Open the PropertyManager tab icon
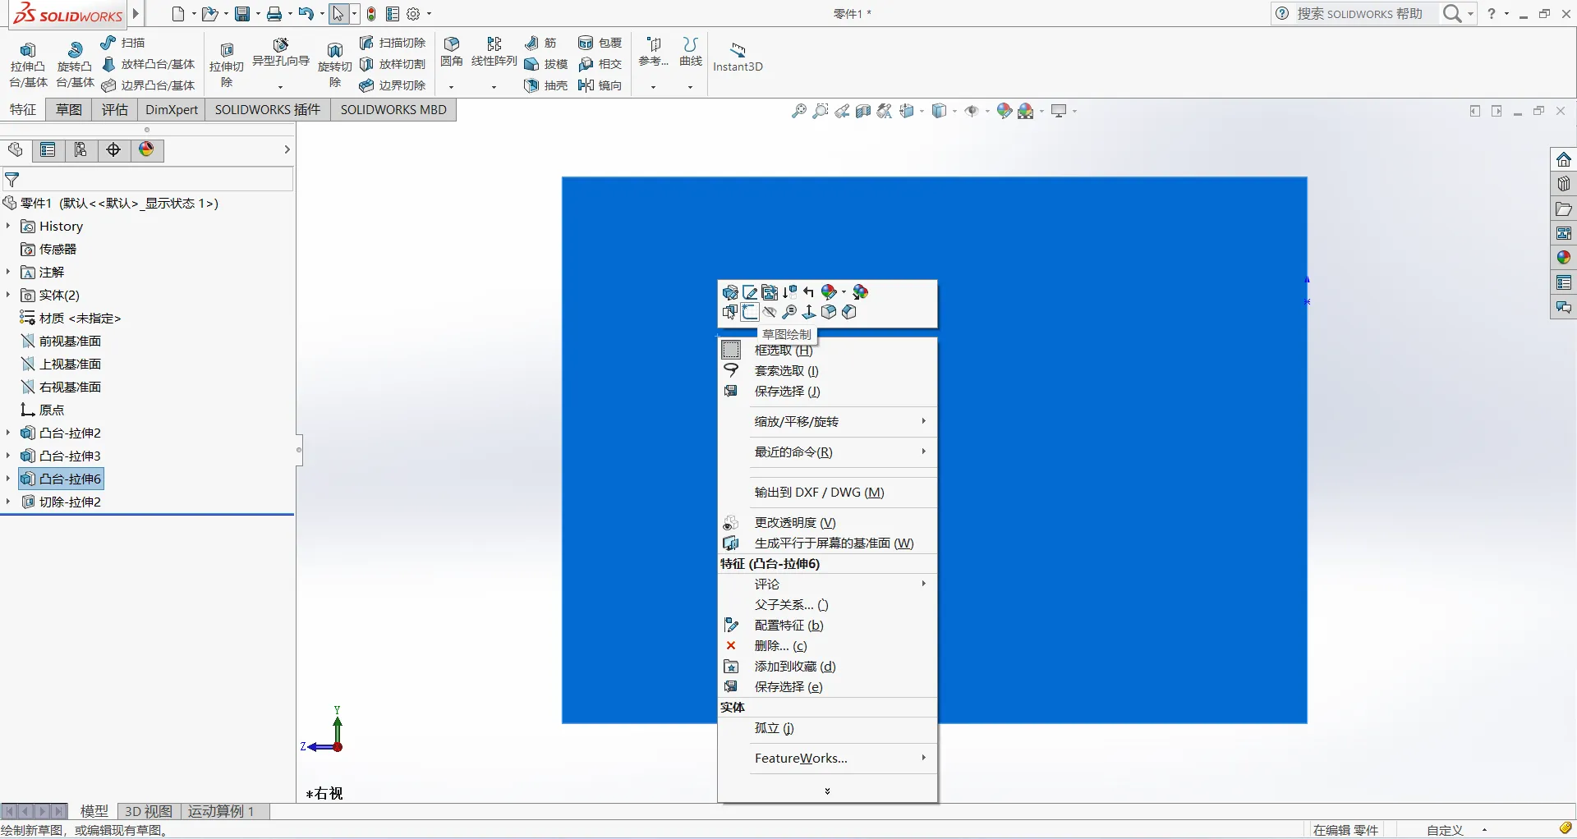Viewport: 1577px width, 839px height. point(48,149)
